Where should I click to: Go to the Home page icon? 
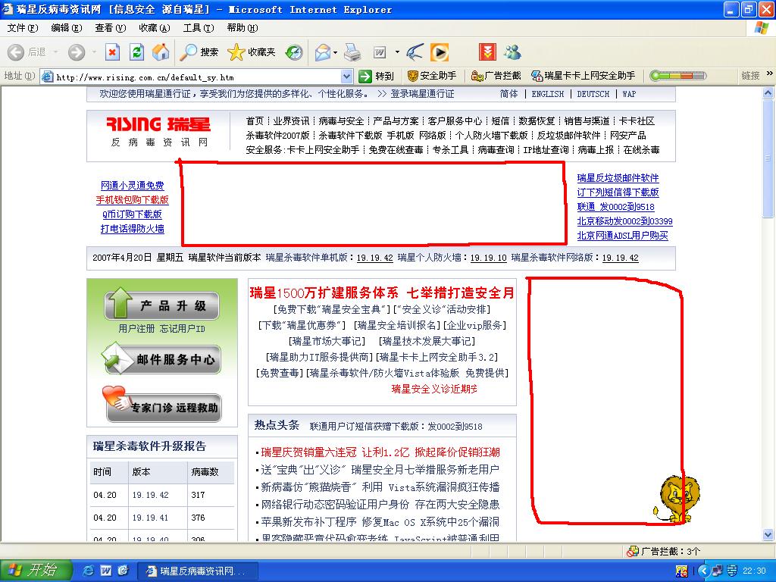161,52
